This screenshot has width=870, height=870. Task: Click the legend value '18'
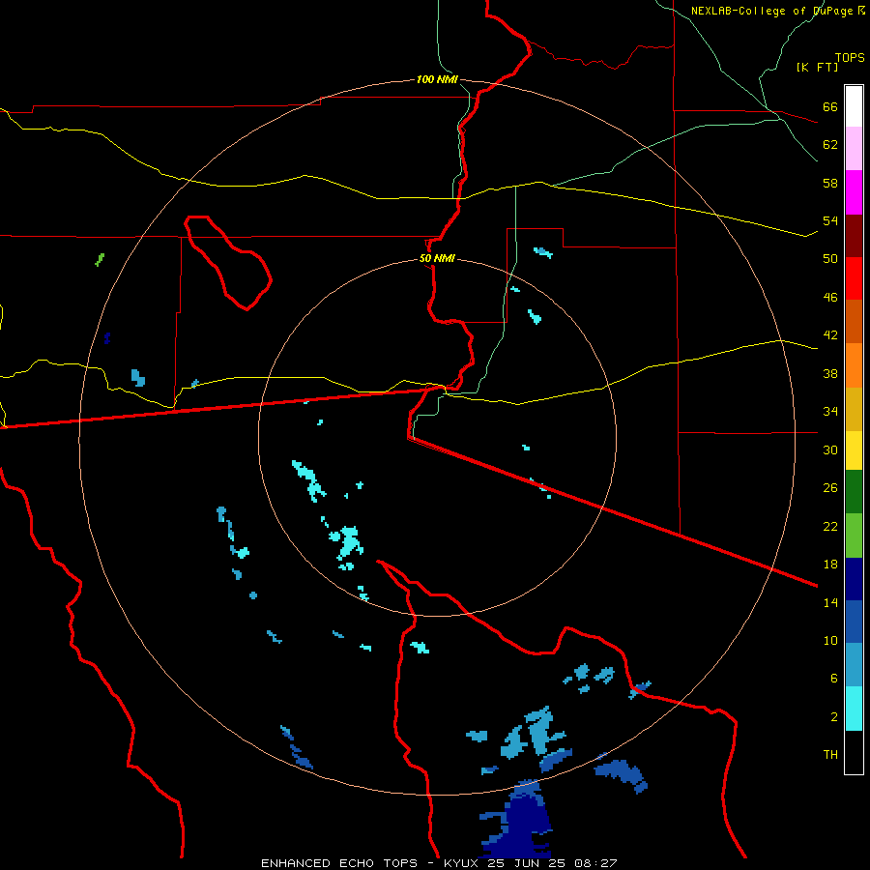click(x=830, y=565)
